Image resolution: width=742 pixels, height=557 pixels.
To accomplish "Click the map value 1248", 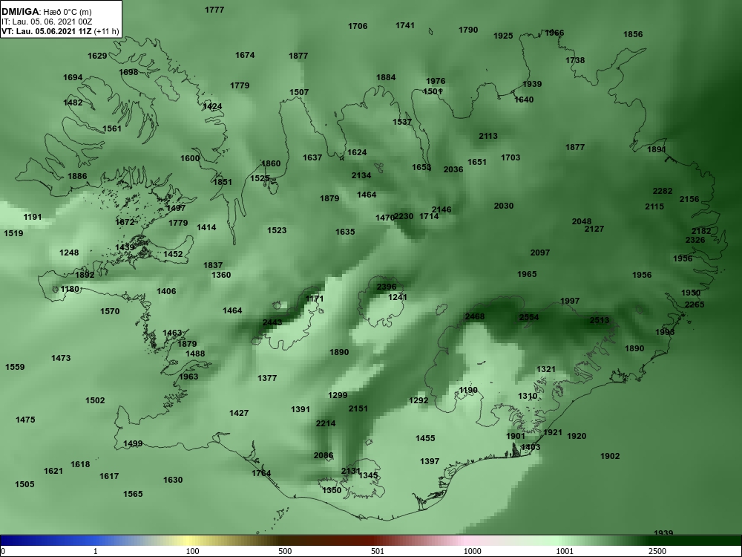I will 69,253.
